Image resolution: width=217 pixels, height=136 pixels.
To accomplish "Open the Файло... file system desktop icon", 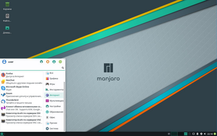I will pyautogui.click(x=7, y=18).
